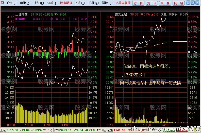201x133 pixels.
Task: Open the 资讯(I) menu
Action: [79, 3]
